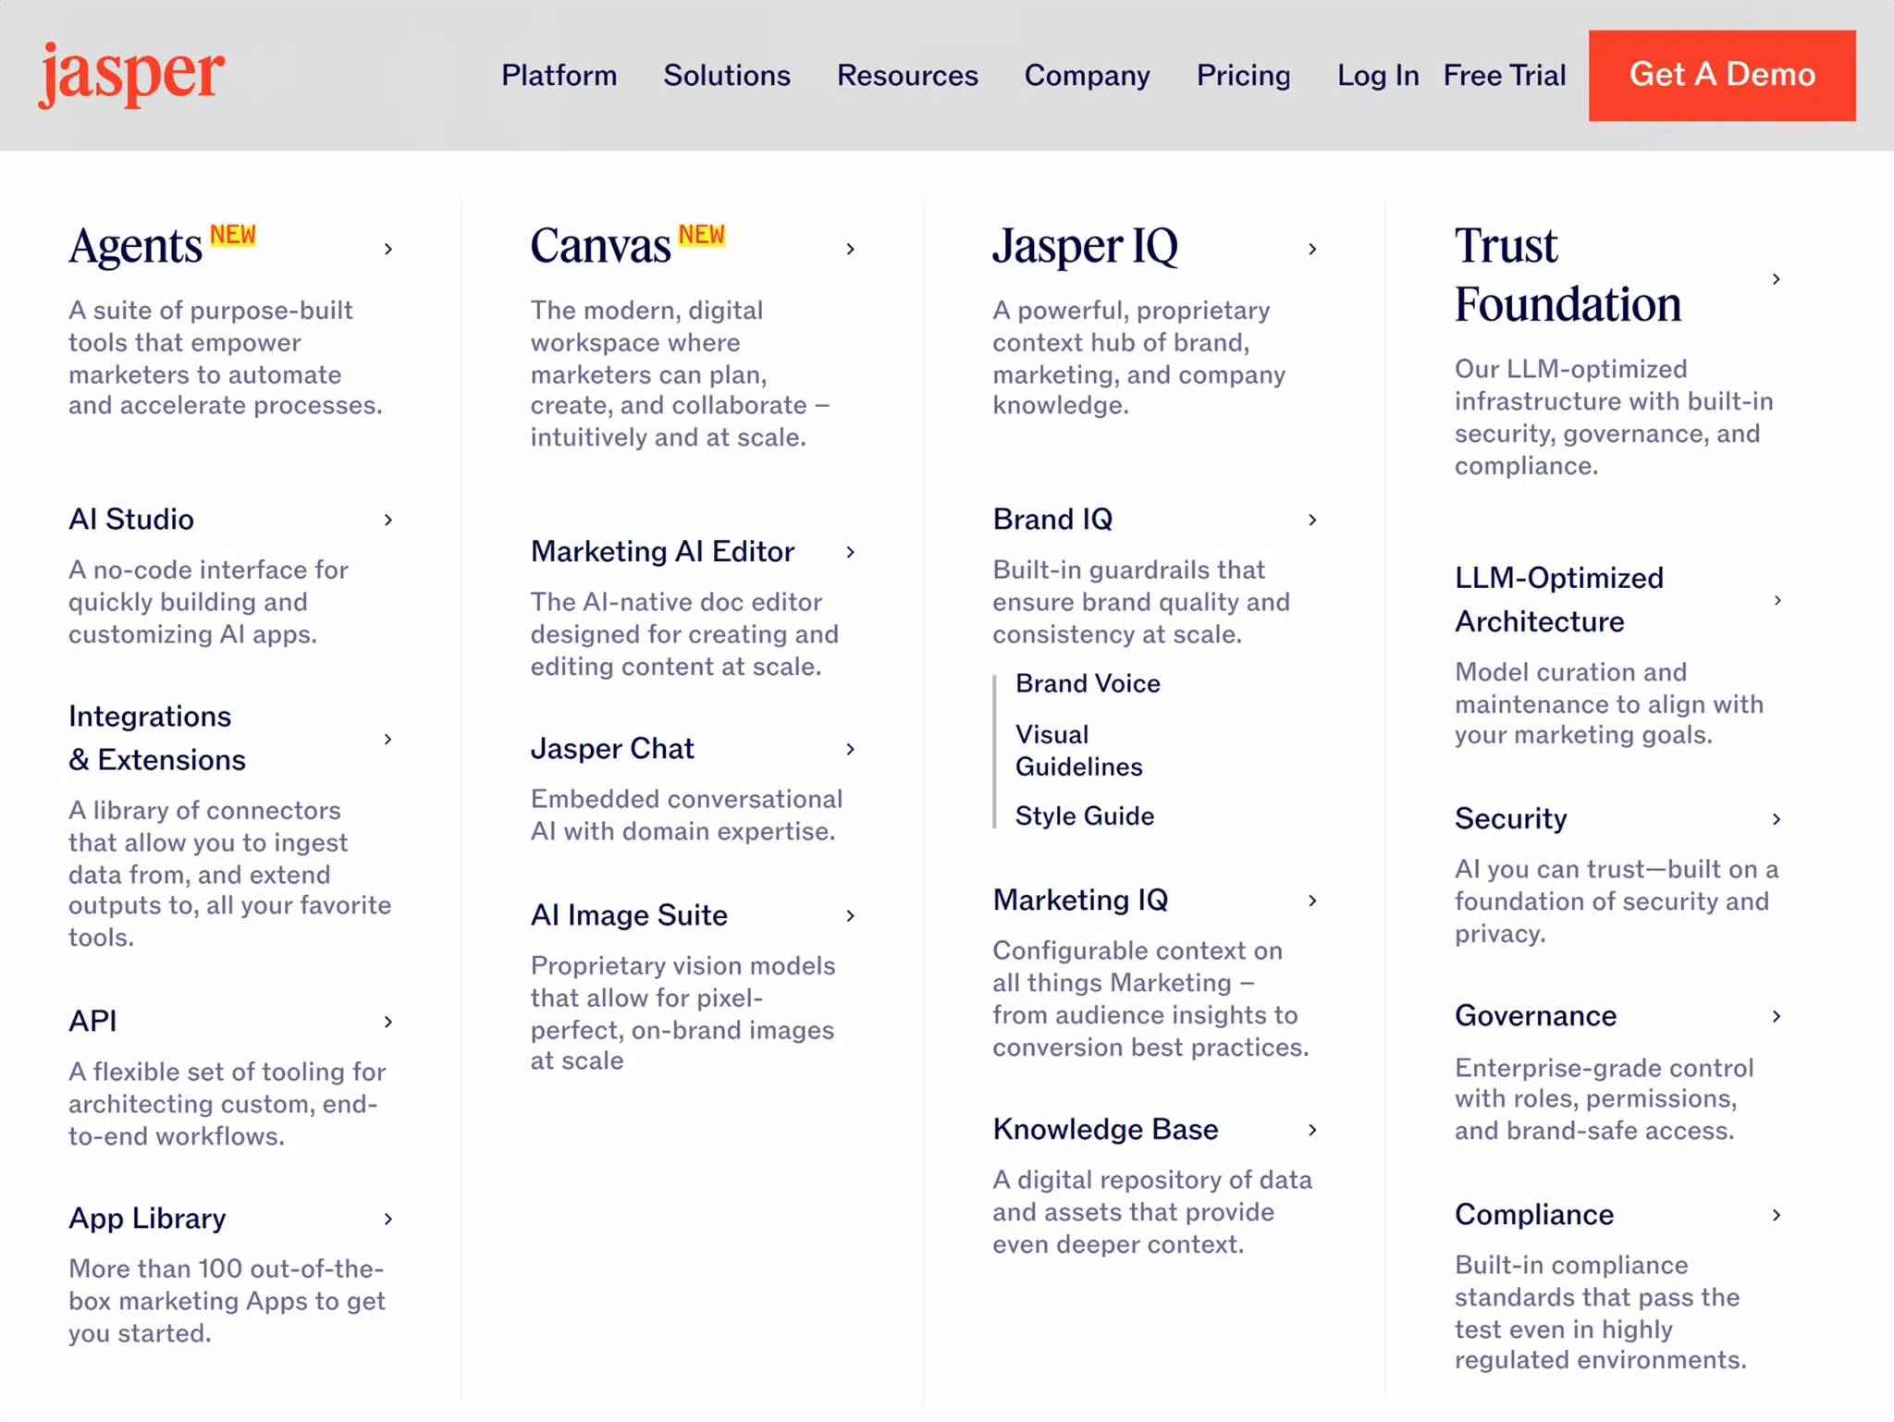This screenshot has height=1422, width=1894.
Task: Open Knowledge Base link
Action: pos(1105,1130)
